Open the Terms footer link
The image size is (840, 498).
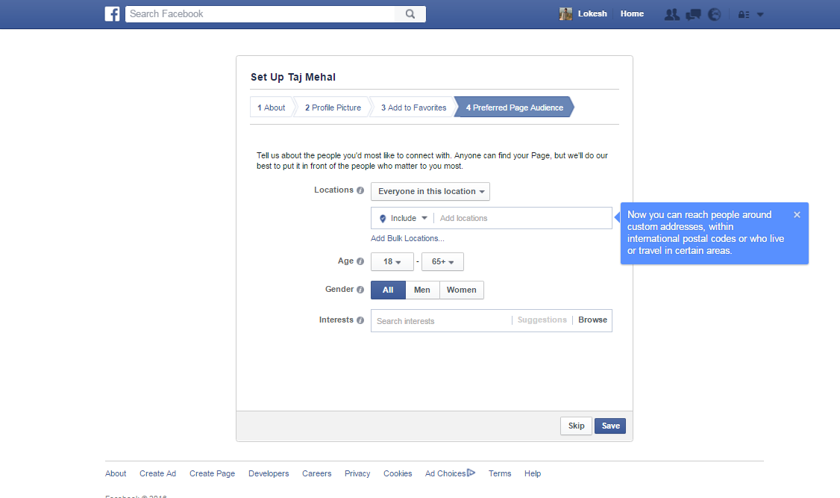(x=500, y=473)
